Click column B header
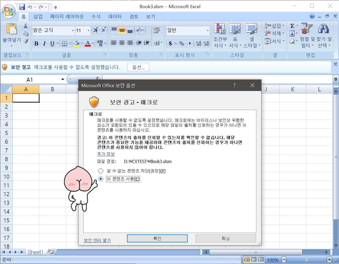This screenshot has height=264, width=339. click(x=52, y=89)
